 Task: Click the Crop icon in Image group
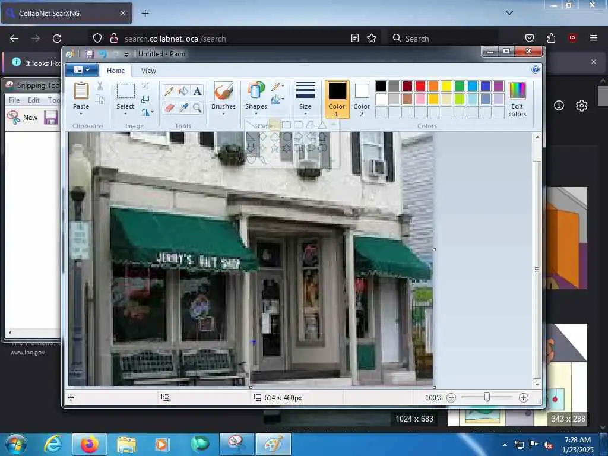(x=145, y=85)
